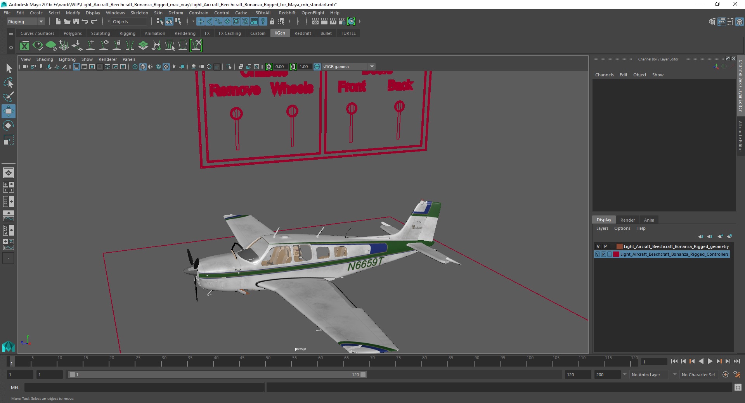Activate the Lasso select tool
The height and width of the screenshot is (403, 745).
click(x=9, y=83)
